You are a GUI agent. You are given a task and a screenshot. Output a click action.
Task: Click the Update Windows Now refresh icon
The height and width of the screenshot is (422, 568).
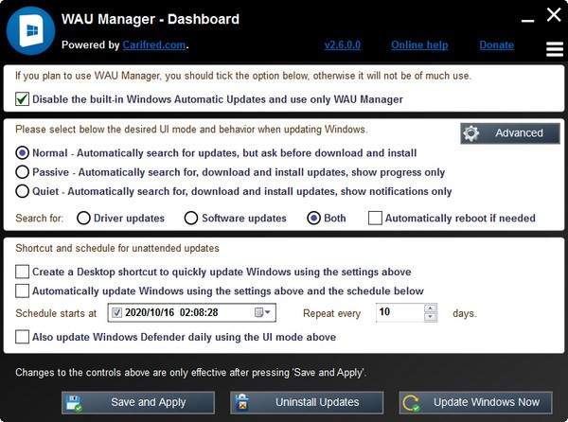[x=413, y=402]
